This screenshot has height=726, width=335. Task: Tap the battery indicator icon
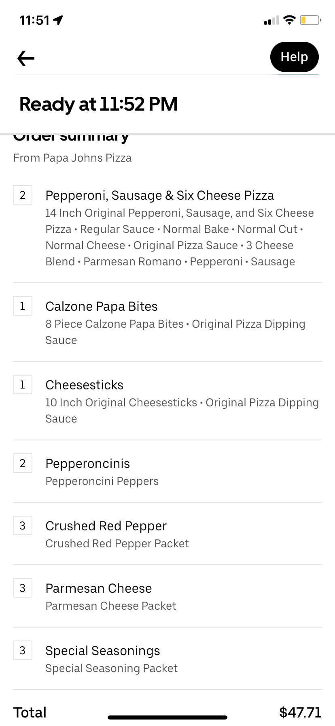(310, 20)
